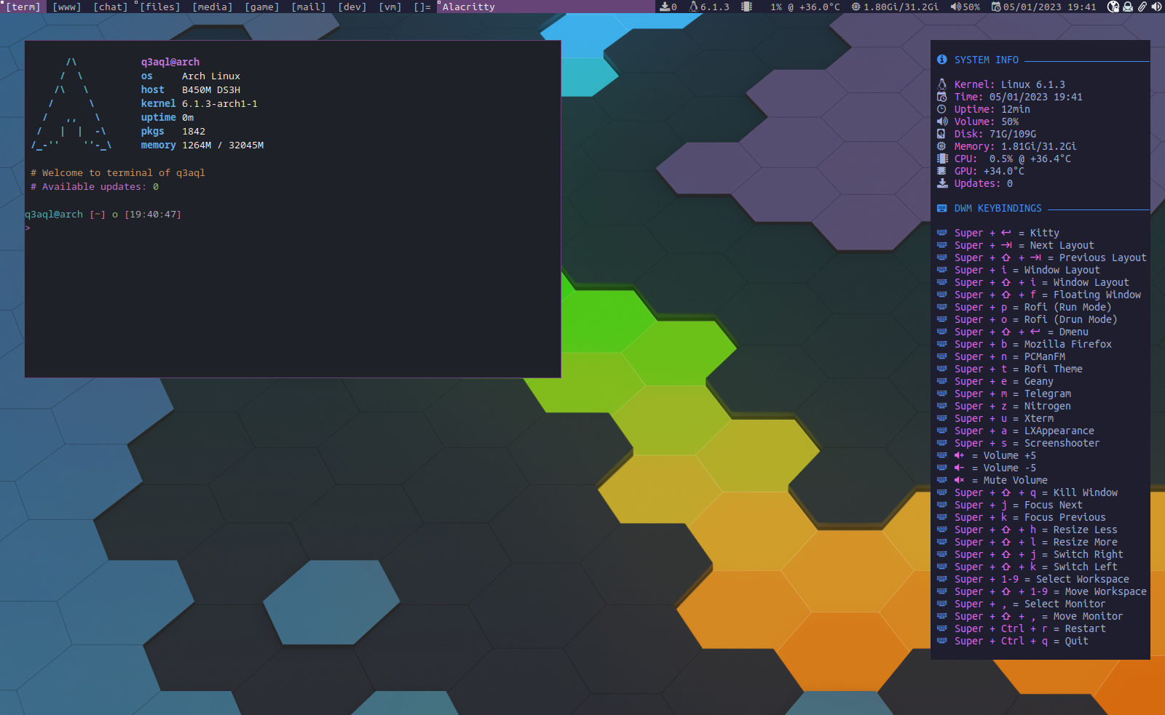Click the keyboard icon next to DWM KEYBINDINGS

pyautogui.click(x=942, y=208)
